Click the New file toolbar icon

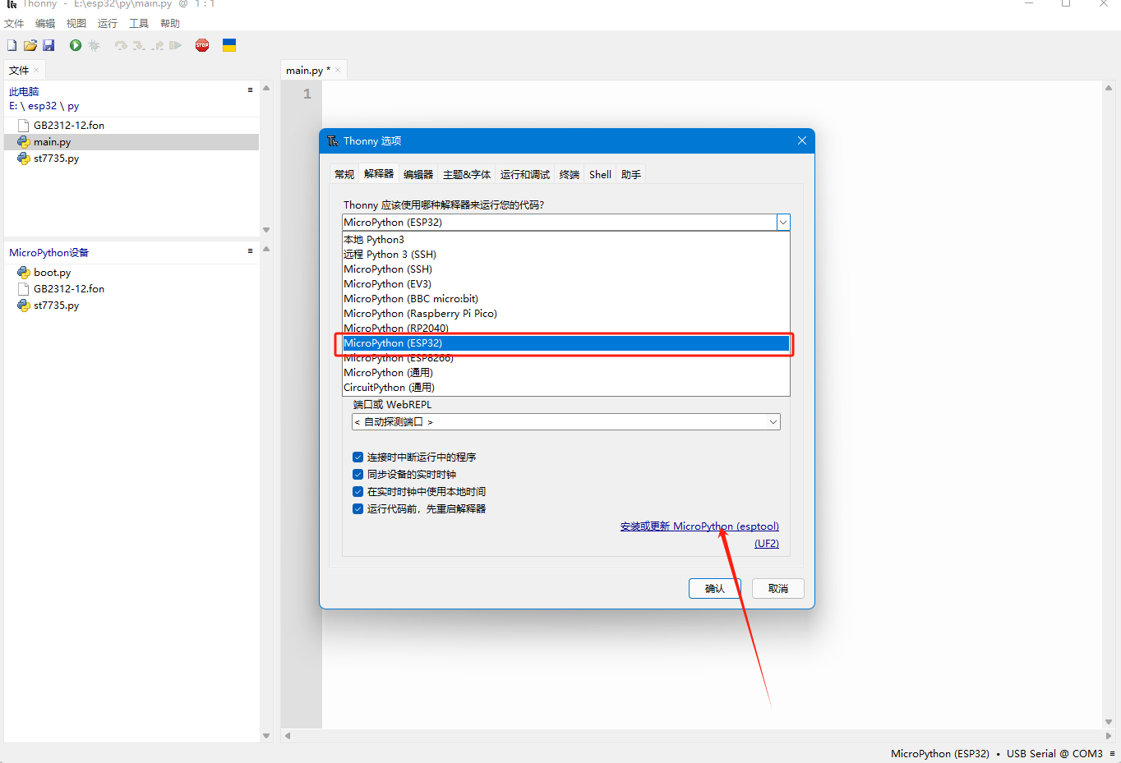[12, 45]
